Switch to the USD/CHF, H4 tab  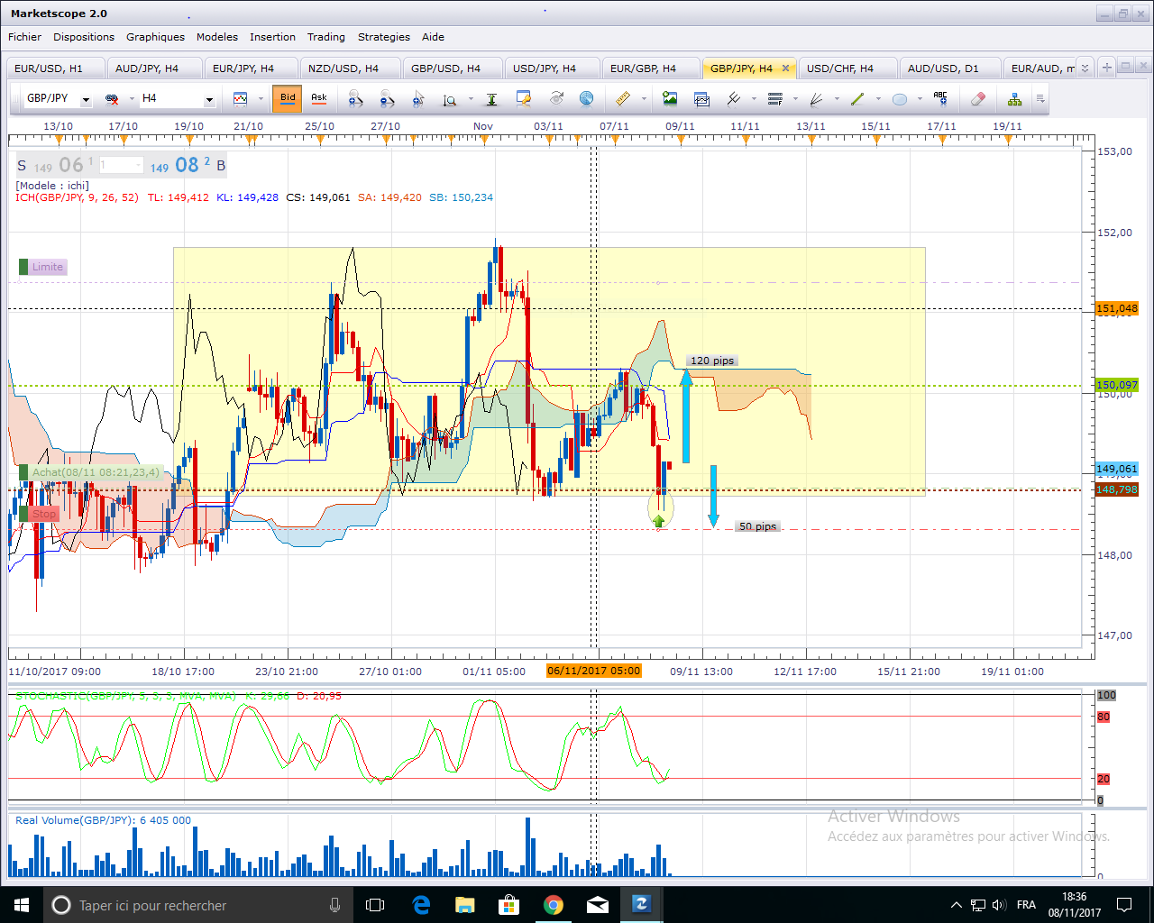coord(848,69)
